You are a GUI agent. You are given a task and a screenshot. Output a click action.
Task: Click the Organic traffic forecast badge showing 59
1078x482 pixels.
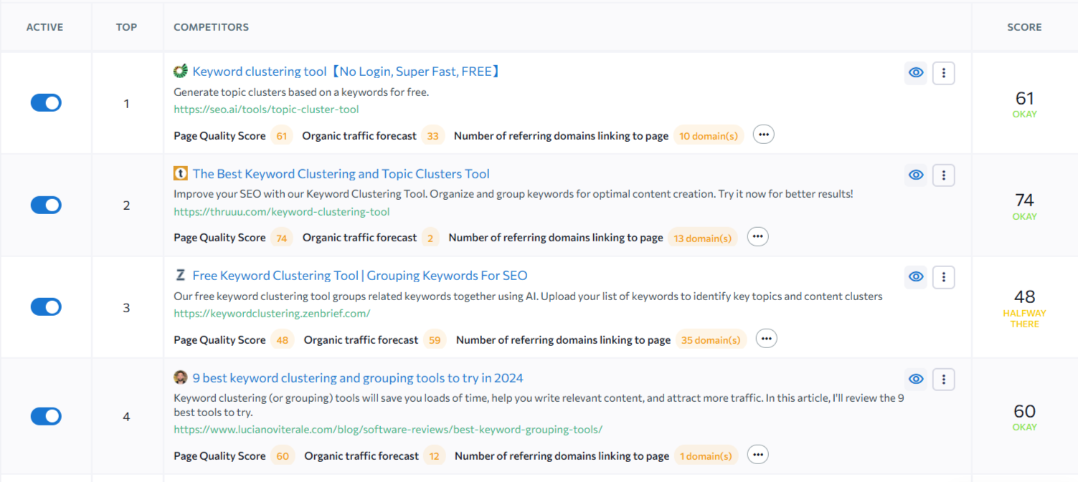tap(435, 339)
